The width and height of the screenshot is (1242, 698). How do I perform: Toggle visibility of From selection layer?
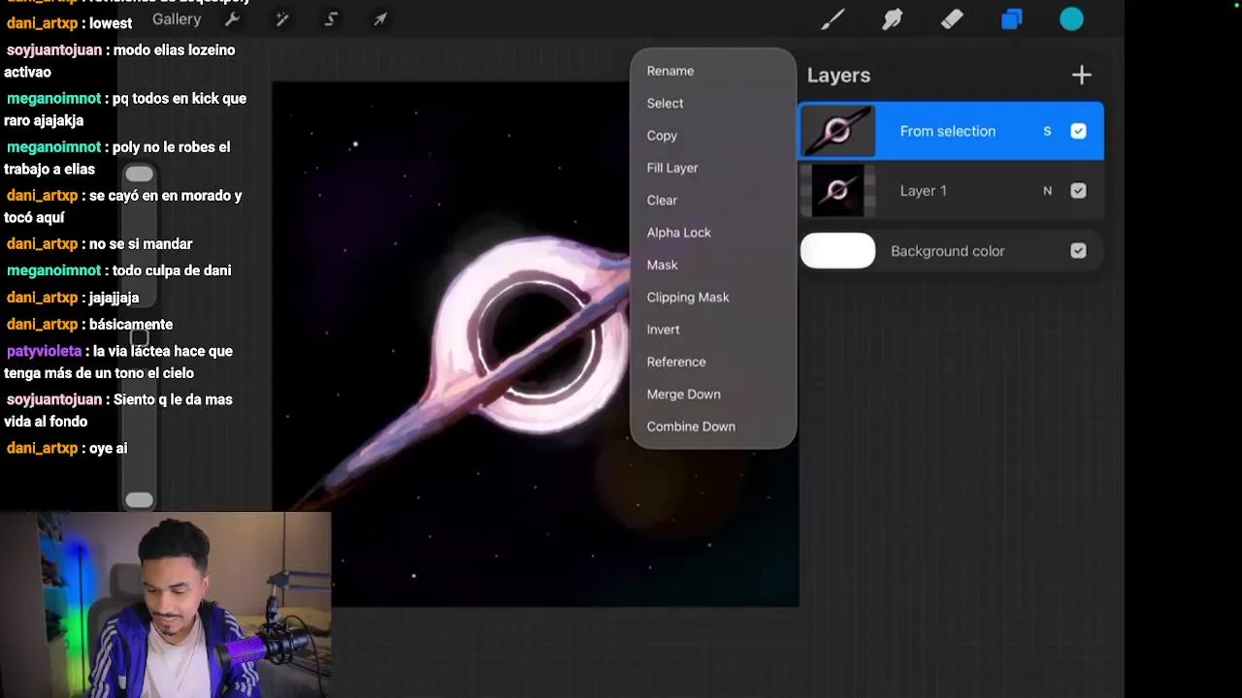(1078, 131)
